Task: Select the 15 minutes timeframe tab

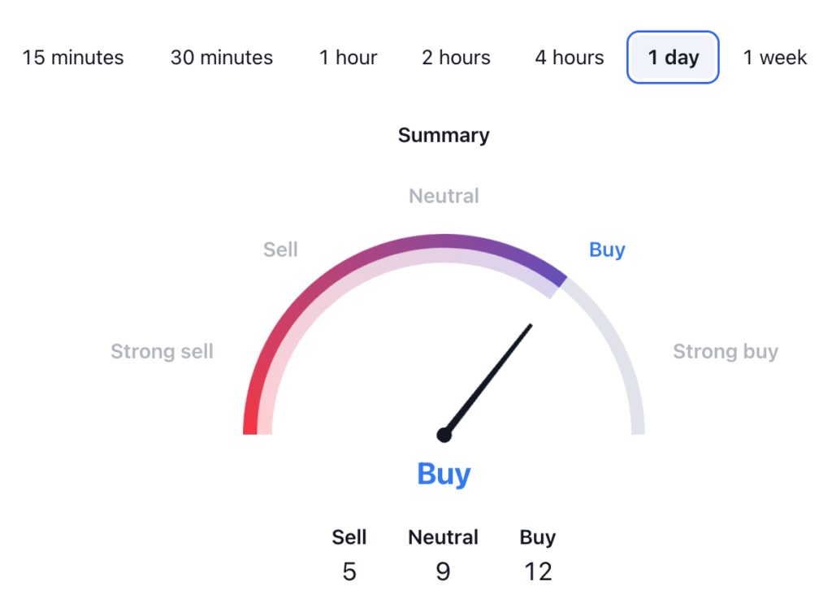Action: pyautogui.click(x=73, y=58)
